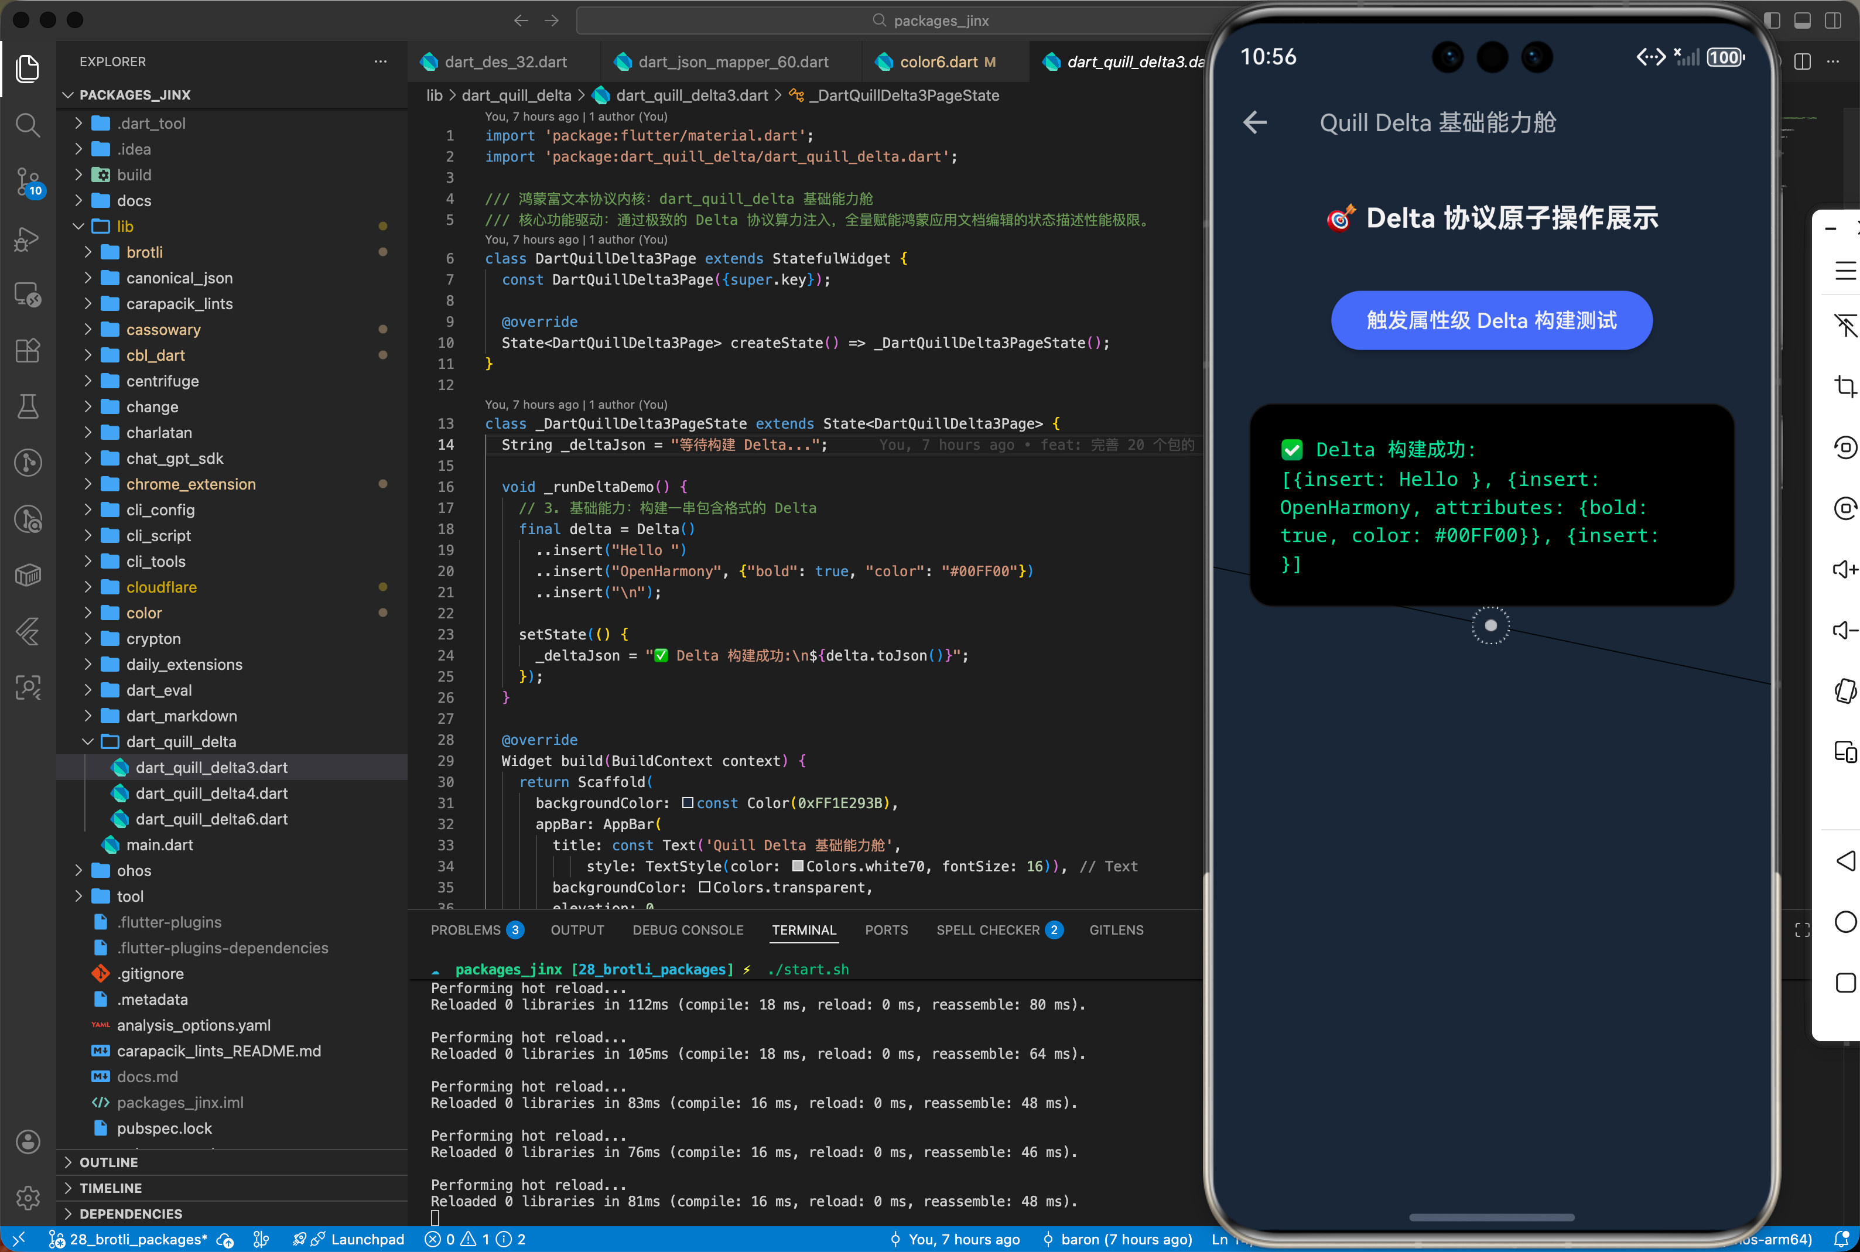1860x1252 pixels.
Task: Expand the OUTLINE section
Action: click(x=108, y=1162)
